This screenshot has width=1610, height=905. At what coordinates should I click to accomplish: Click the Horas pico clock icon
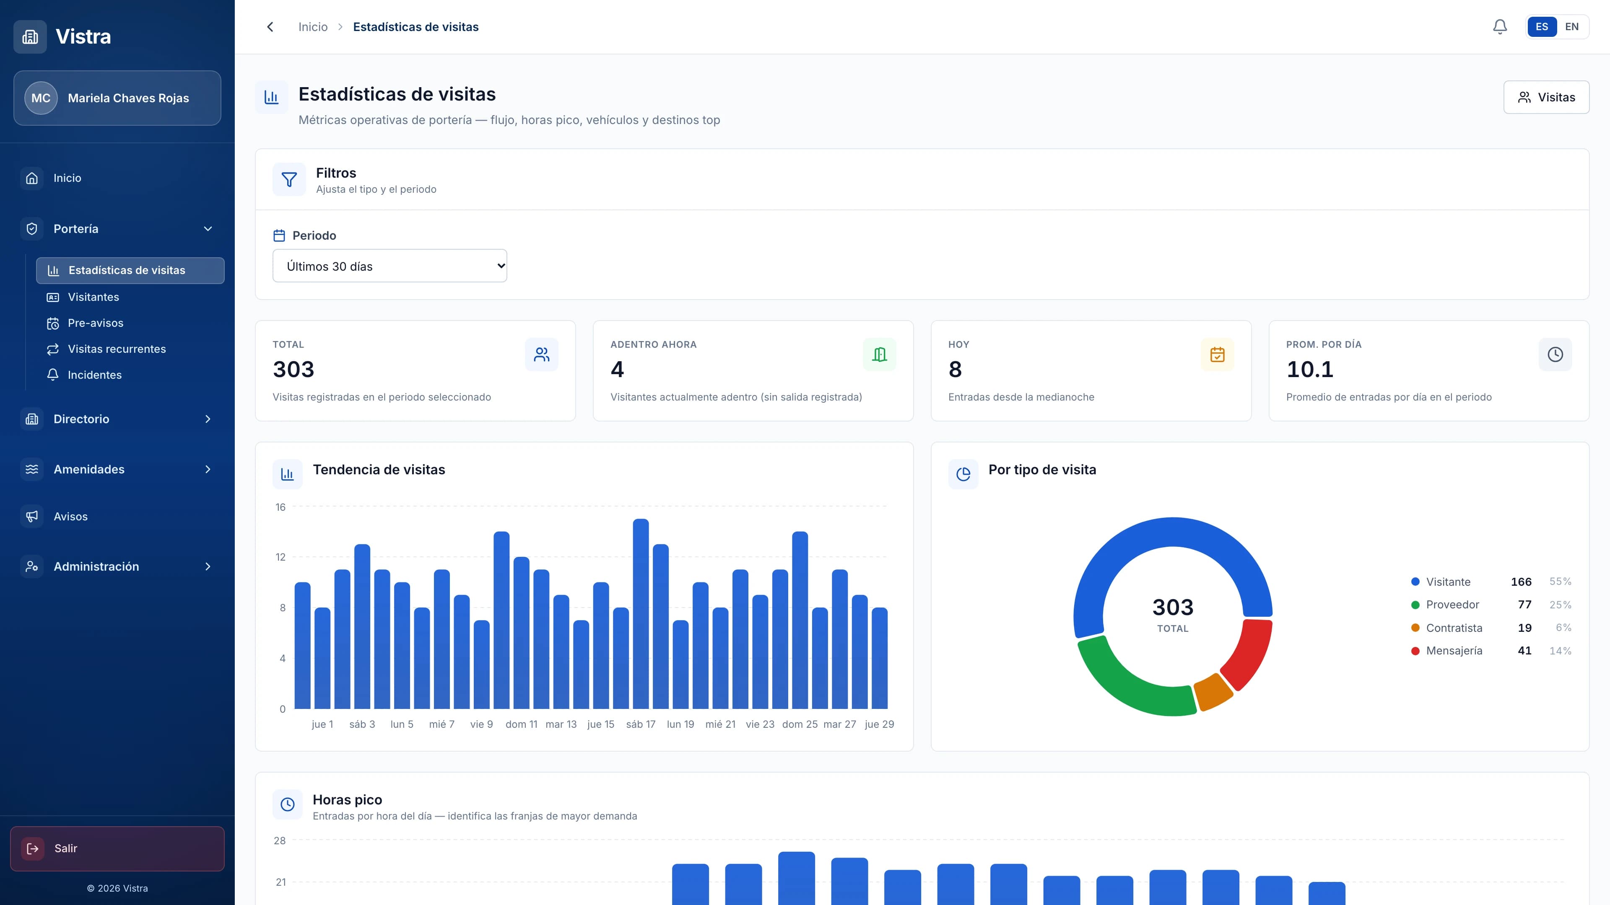tap(288, 804)
